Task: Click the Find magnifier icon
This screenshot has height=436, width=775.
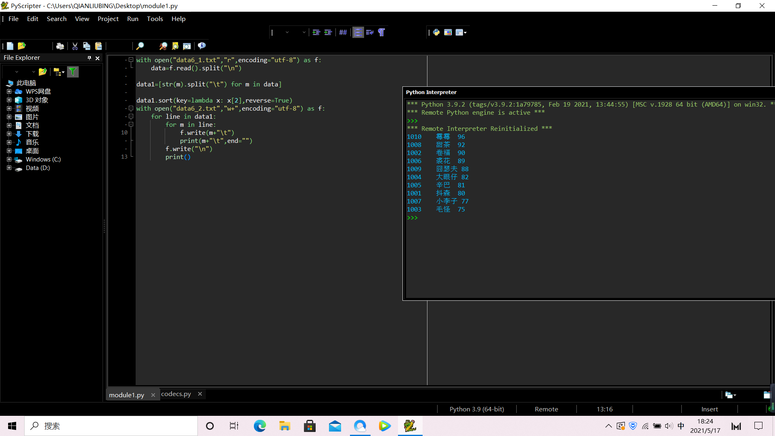Action: 140,46
